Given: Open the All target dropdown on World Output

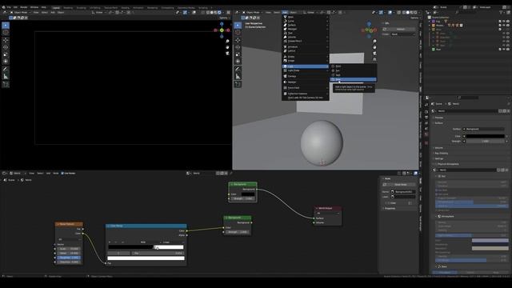Looking at the screenshot, I should pyautogui.click(x=328, y=214).
